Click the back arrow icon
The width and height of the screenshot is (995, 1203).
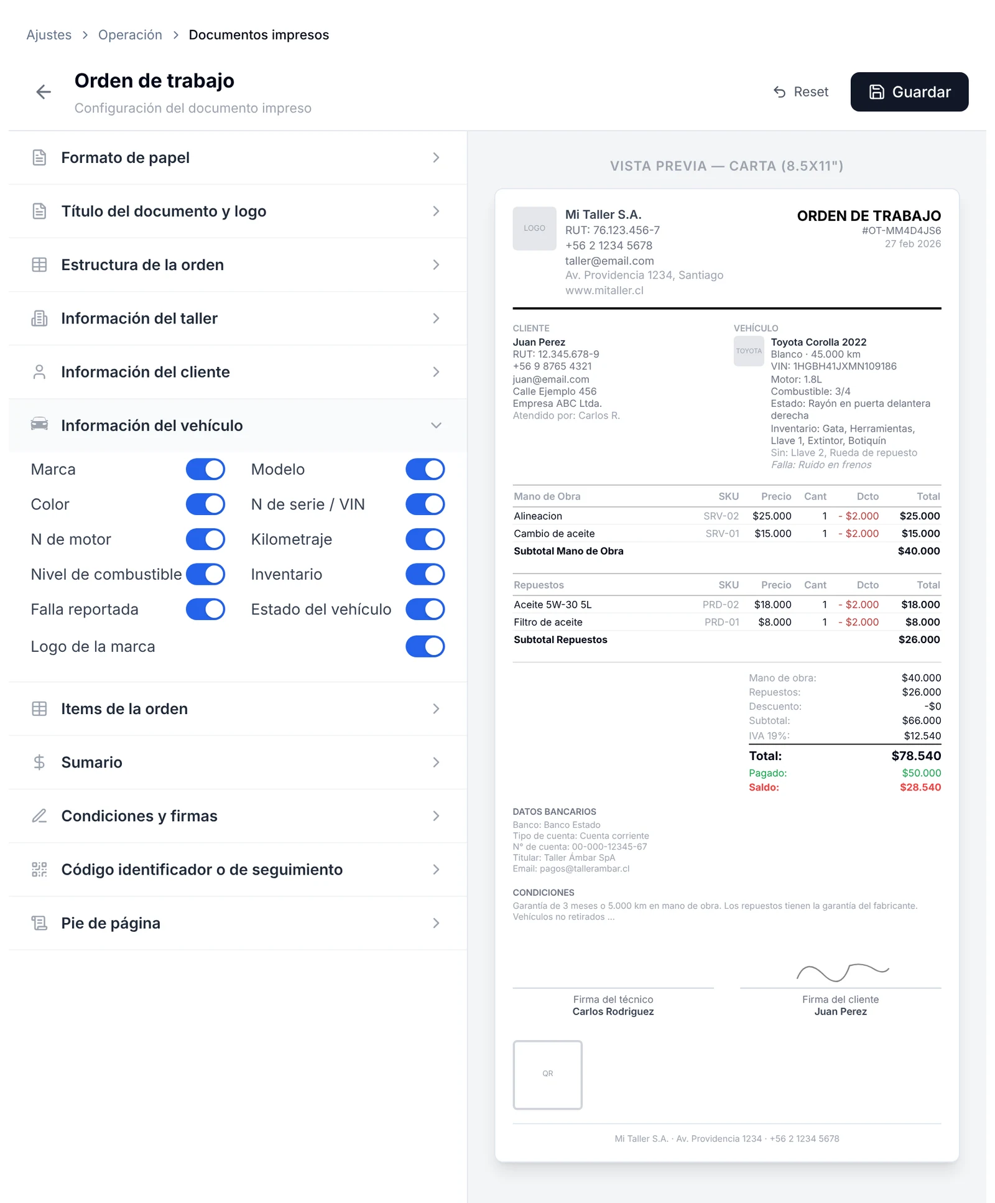pos(44,92)
